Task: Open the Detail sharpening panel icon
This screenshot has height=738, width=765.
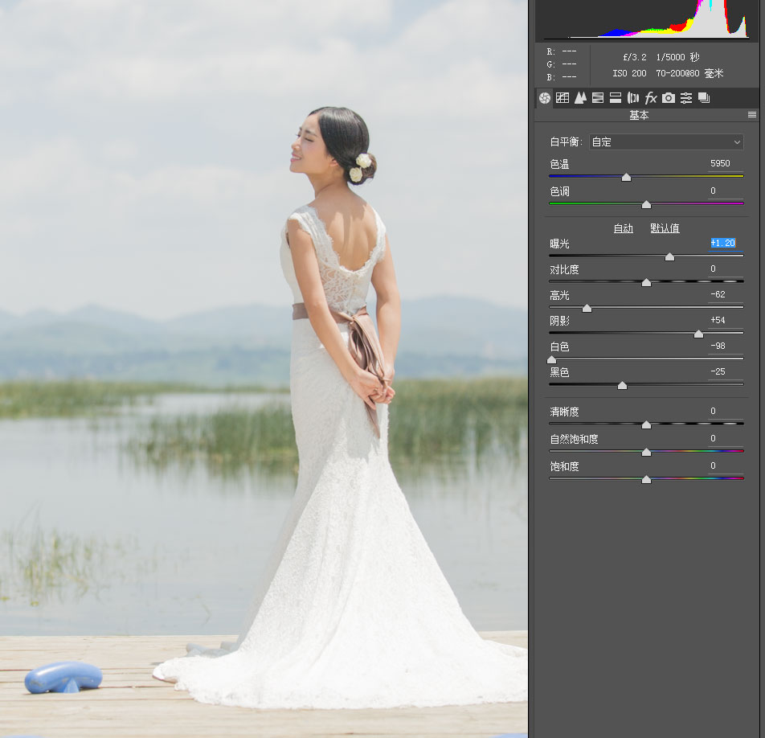Action: click(x=580, y=97)
